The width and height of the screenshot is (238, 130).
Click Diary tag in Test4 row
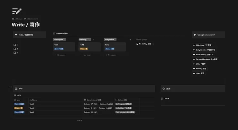click(x=19, y=104)
